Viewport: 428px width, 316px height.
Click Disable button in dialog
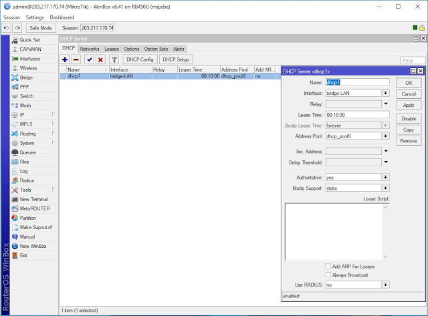click(409, 119)
